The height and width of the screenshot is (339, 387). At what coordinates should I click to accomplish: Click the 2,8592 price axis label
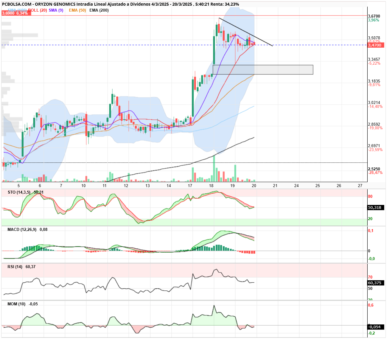pos(374,124)
